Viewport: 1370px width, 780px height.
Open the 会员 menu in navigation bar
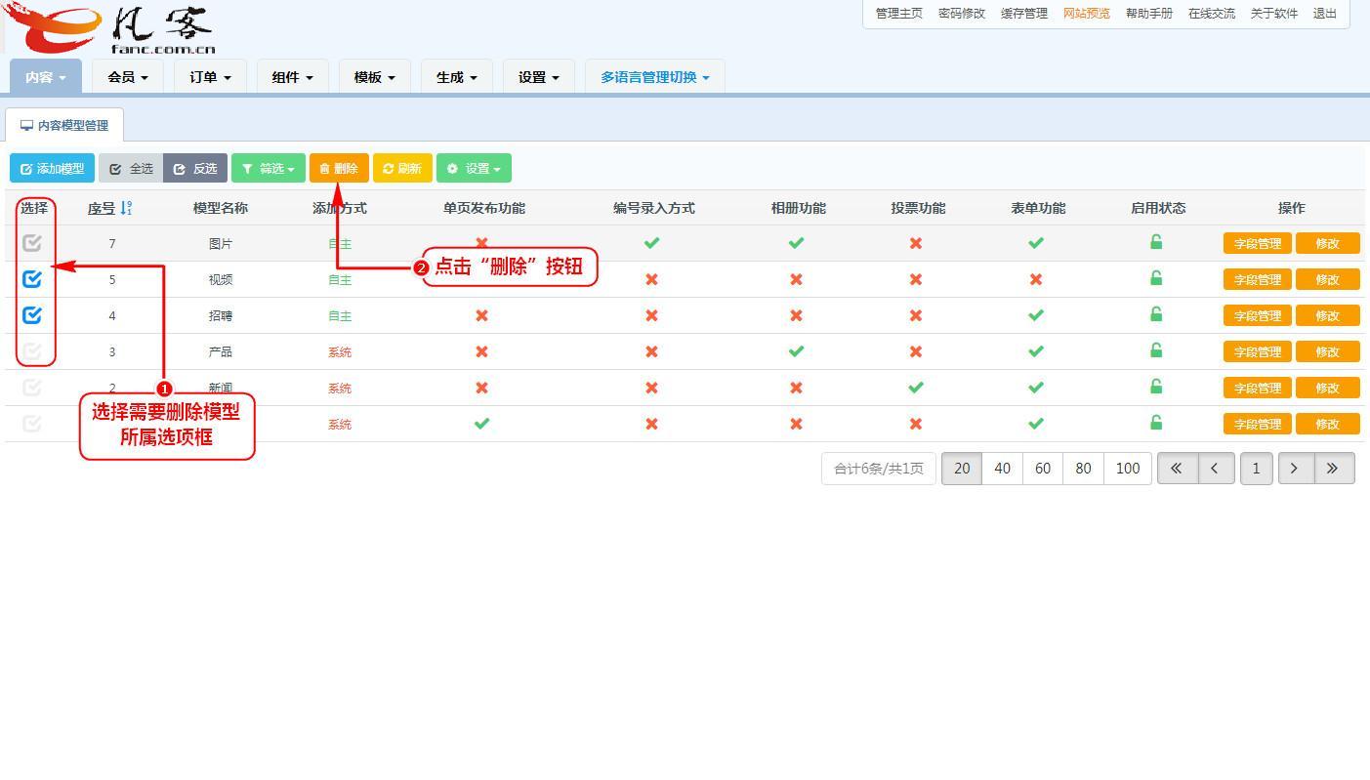coord(128,77)
